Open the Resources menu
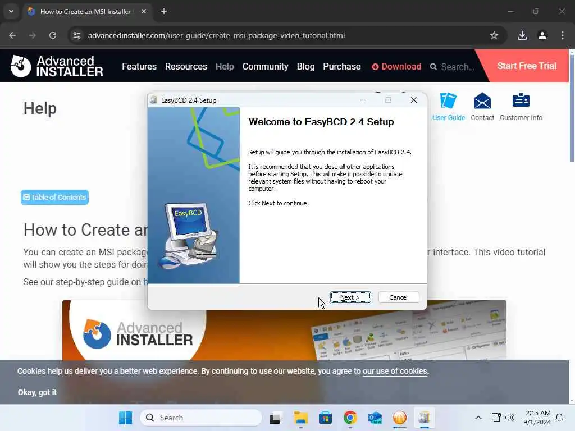This screenshot has height=431, width=575. click(186, 66)
